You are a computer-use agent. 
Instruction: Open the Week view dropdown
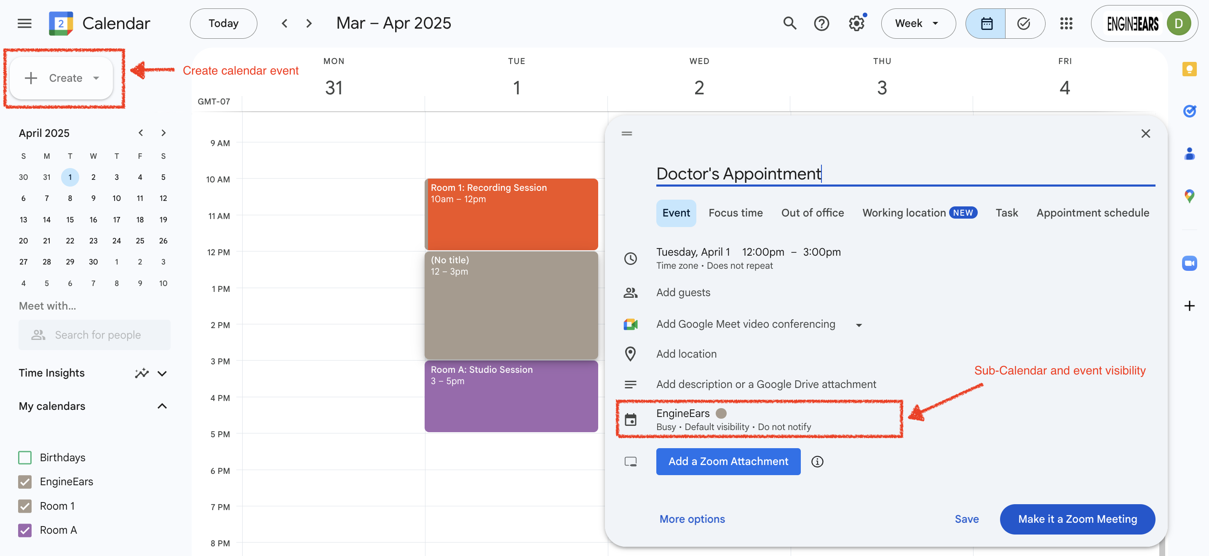917,24
